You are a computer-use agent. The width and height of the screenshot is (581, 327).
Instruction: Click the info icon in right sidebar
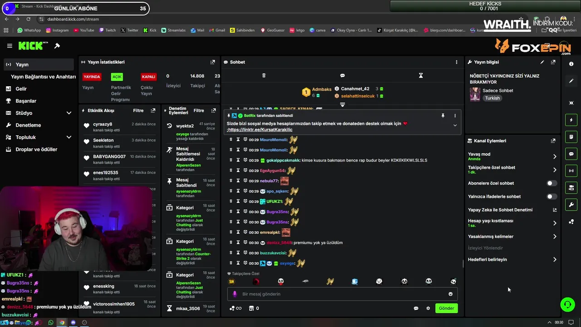coord(571,64)
